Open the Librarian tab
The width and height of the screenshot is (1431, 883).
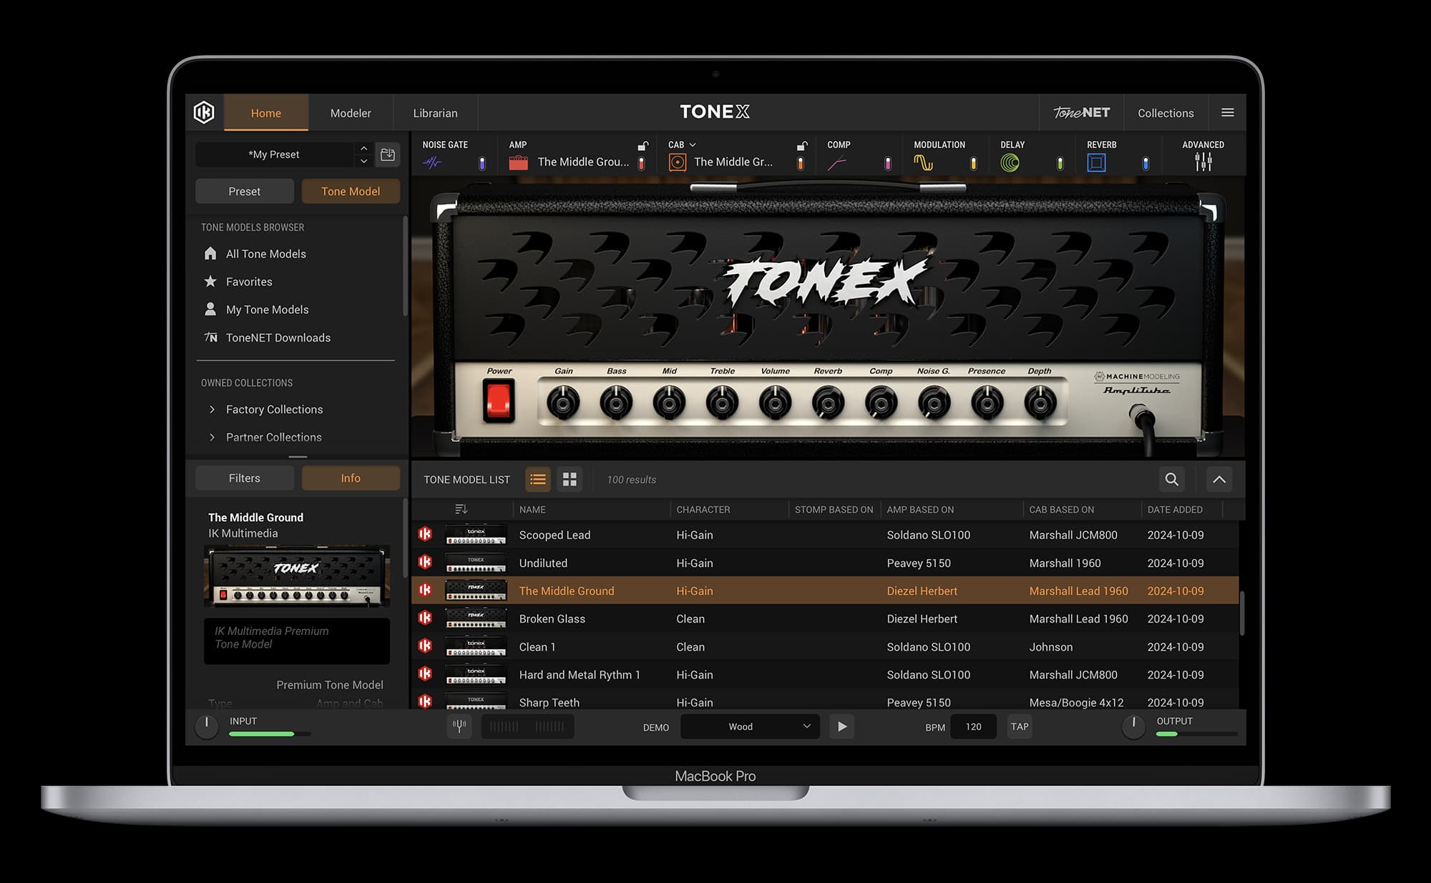point(435,112)
